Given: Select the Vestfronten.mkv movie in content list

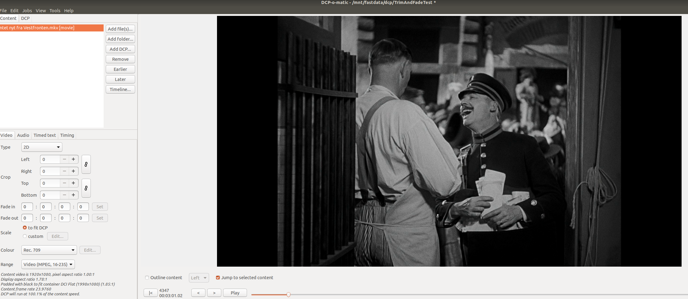Looking at the screenshot, I should coord(51,28).
